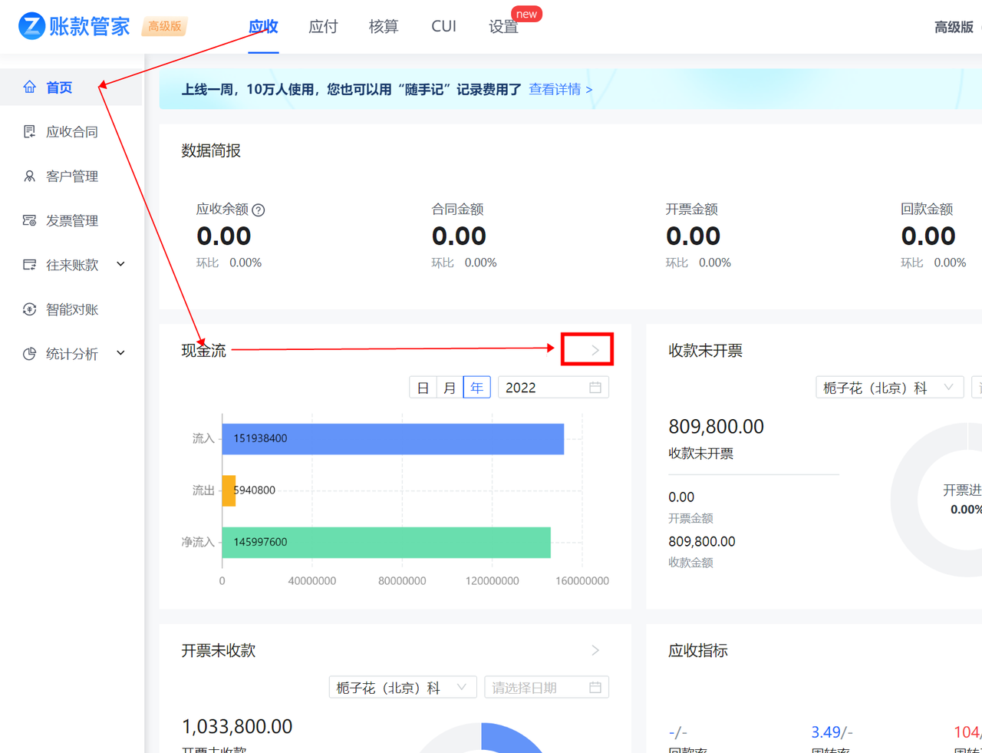Open 现金流 details with the arrow icon
The height and width of the screenshot is (753, 982).
595,350
